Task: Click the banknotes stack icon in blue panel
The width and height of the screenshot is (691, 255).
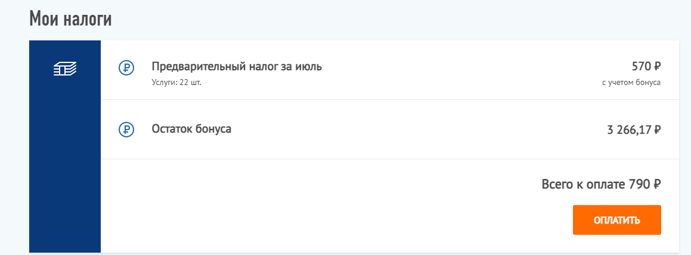Action: (65, 68)
